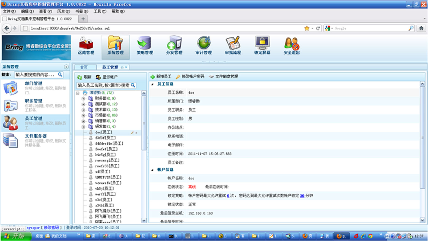Open 员工管理 in sidebar
The image size is (428, 241).
point(35,123)
